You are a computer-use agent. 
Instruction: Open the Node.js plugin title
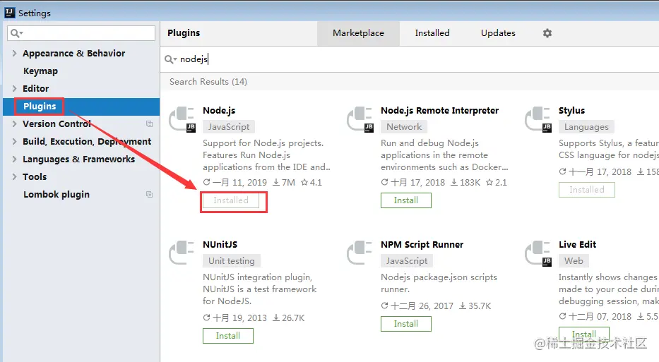(219, 111)
